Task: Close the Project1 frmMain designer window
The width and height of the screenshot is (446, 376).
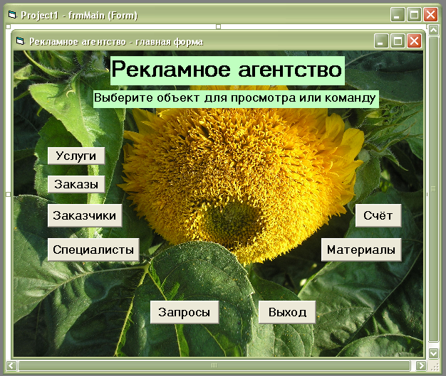Action: [430, 14]
